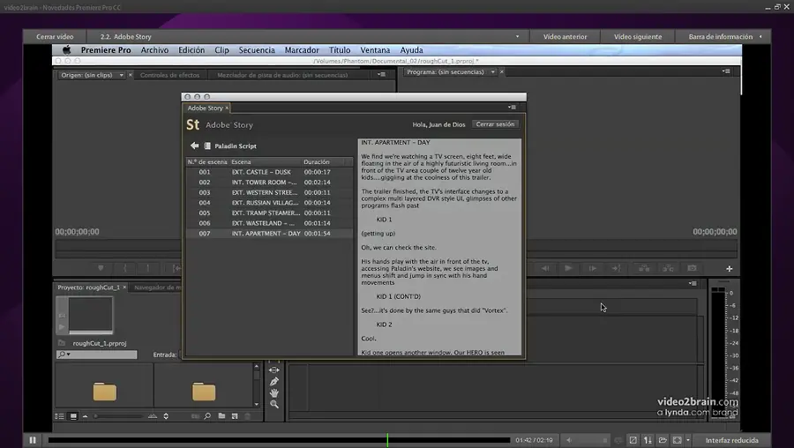Screen dimensions: 794x448
Task: Click the sort 1↕ icon in player bar
Action: point(648,440)
